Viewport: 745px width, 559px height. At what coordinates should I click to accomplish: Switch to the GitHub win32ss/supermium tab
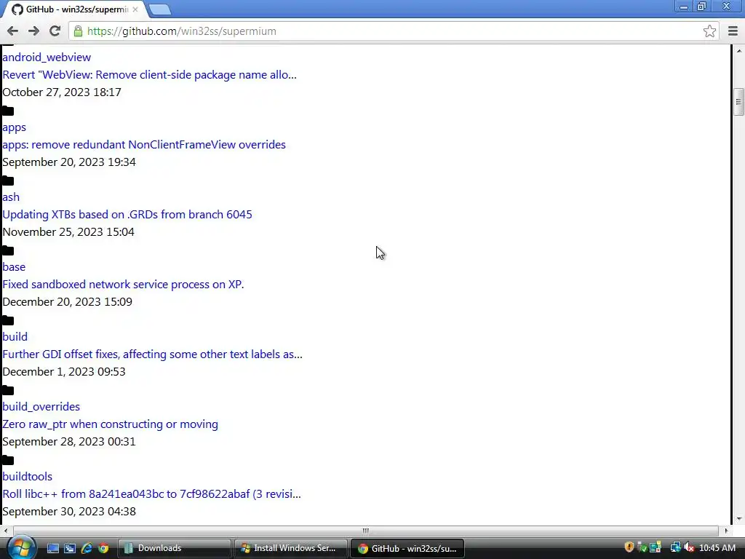pyautogui.click(x=76, y=9)
